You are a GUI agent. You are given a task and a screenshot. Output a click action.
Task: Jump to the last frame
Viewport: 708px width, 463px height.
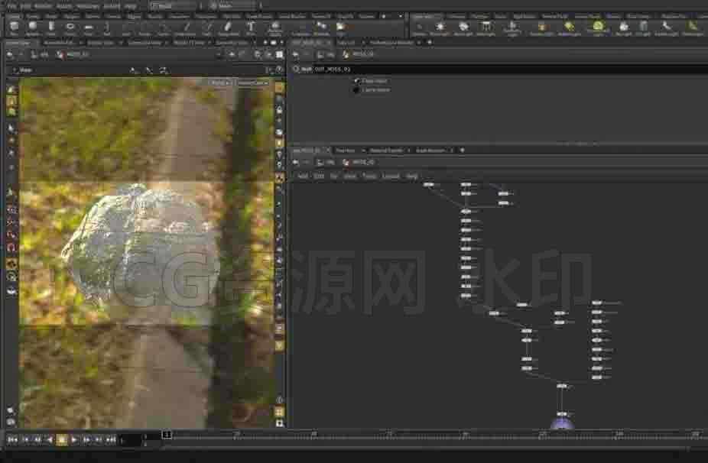coord(111,439)
